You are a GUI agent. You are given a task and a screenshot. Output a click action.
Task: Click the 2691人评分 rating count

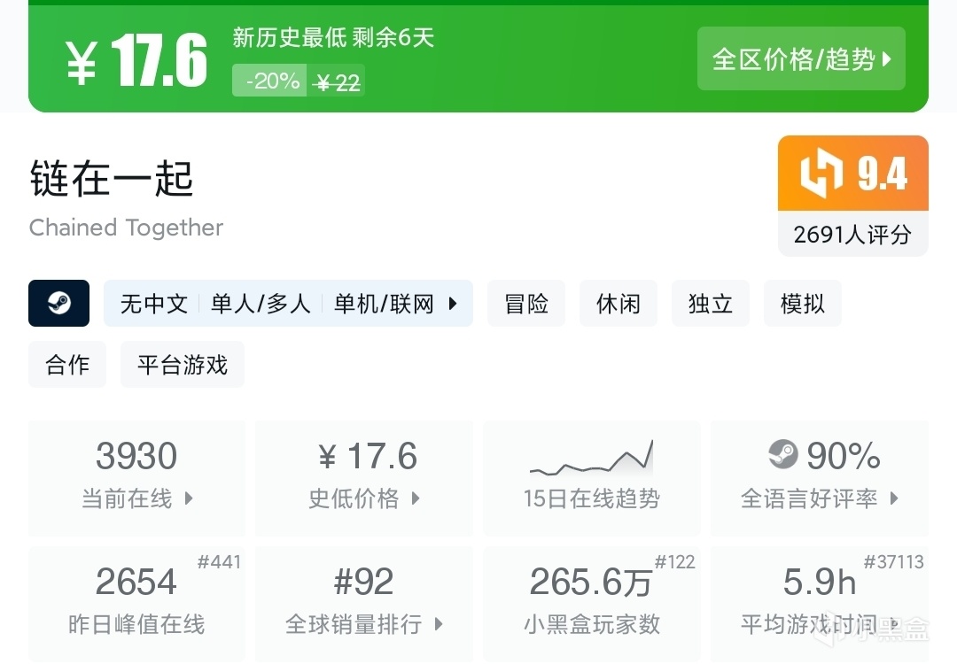pyautogui.click(x=852, y=235)
